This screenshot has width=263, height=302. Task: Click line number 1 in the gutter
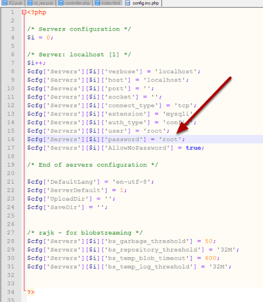[x=12, y=12]
